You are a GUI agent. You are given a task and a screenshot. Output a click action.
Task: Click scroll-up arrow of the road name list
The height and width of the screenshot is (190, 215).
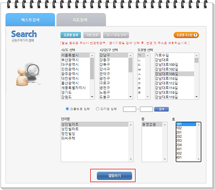196,55
